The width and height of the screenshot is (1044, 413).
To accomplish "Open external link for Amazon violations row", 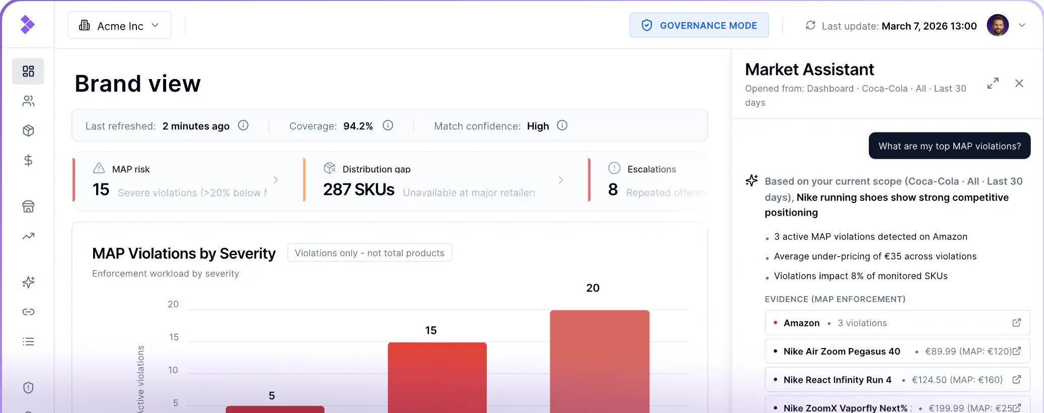I will click(x=1016, y=322).
